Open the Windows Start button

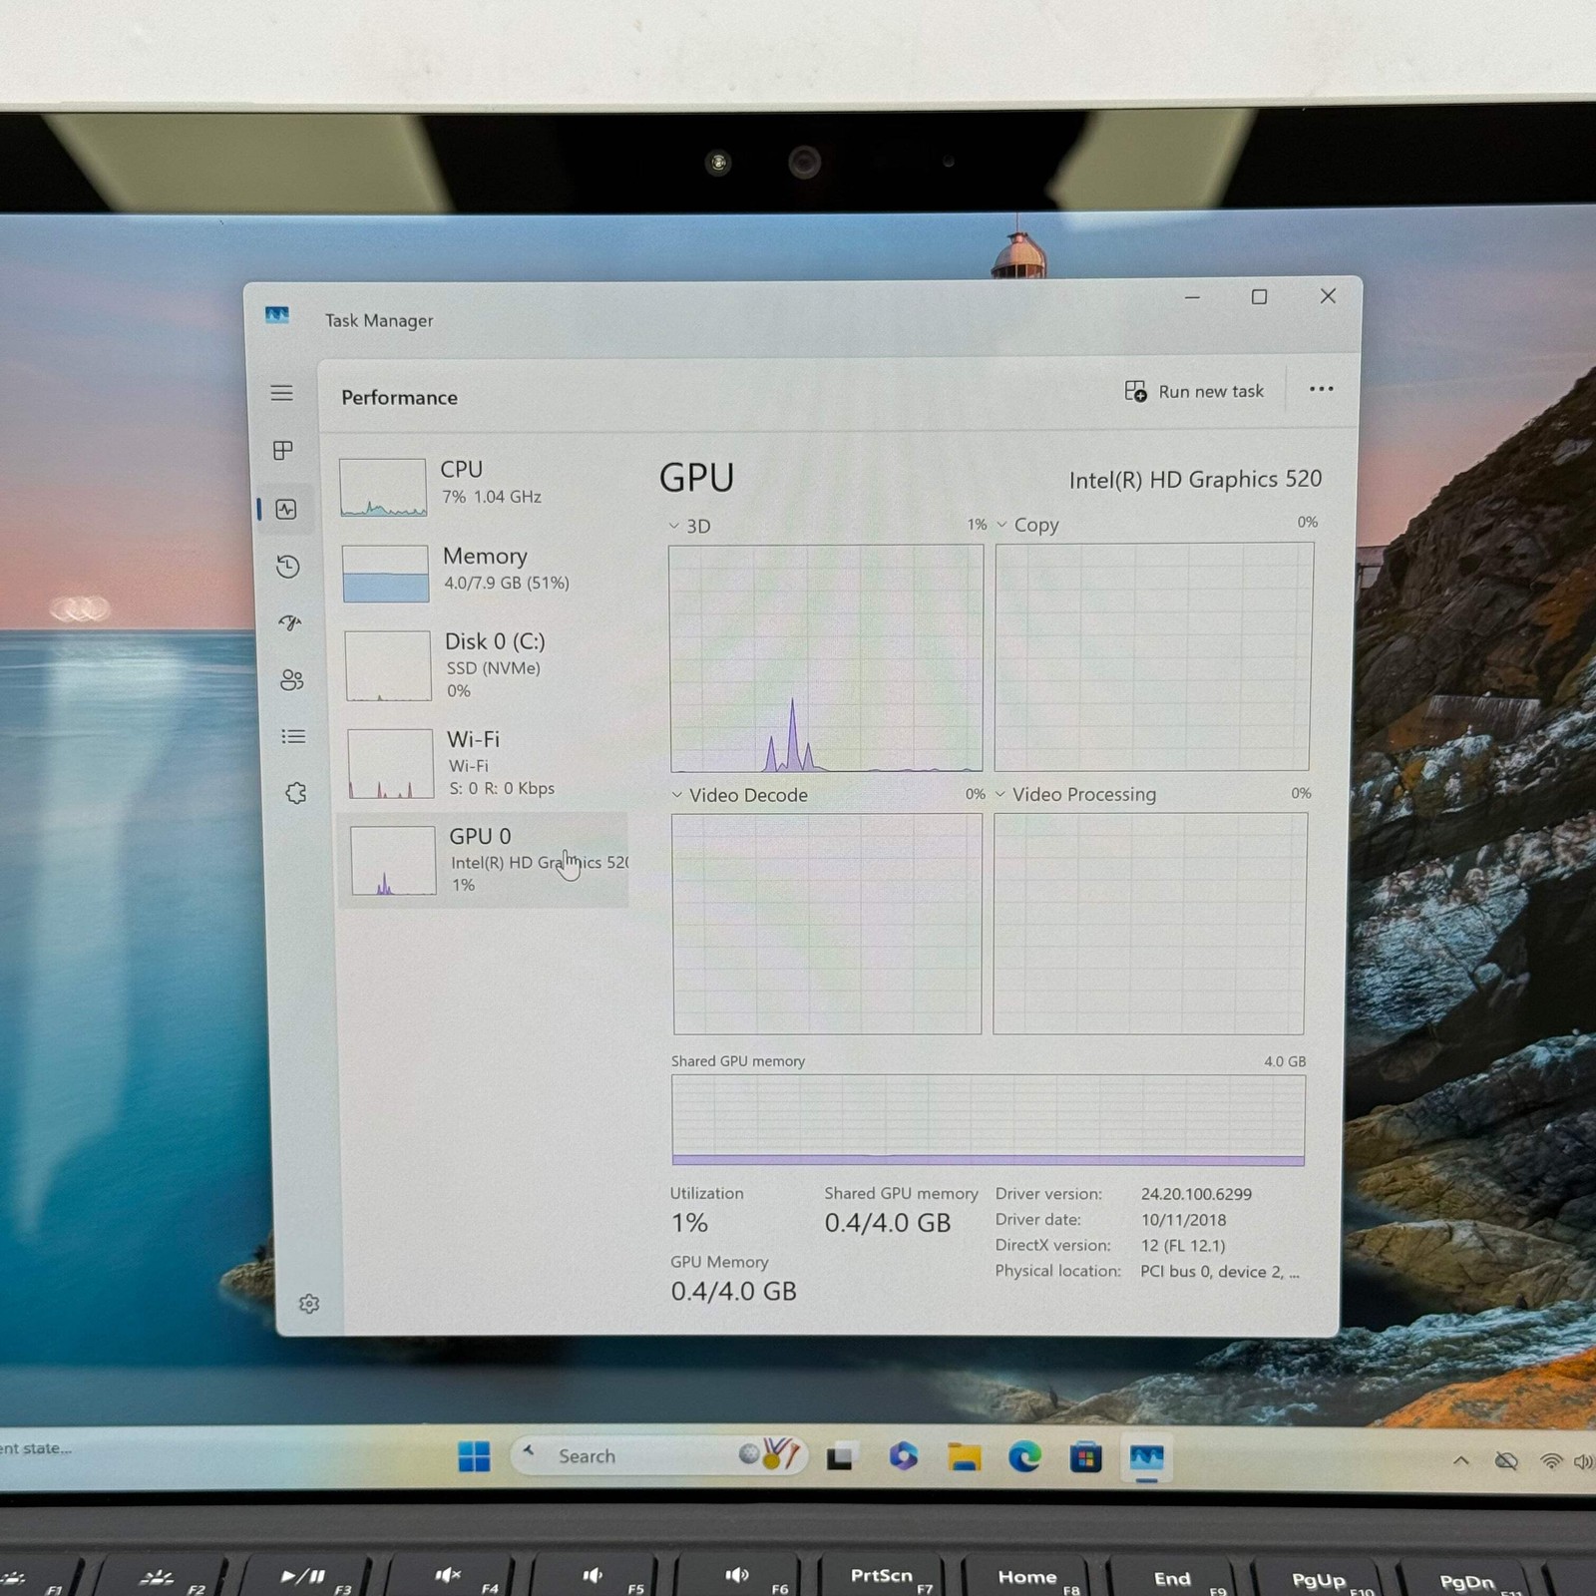click(474, 1456)
